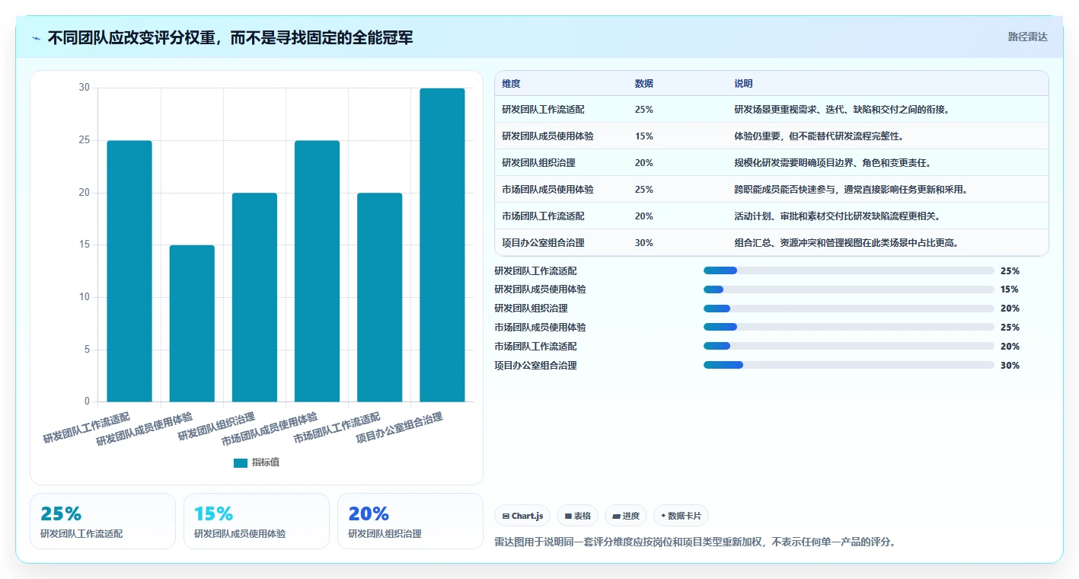Image resolution: width=1079 pixels, height=579 pixels.
Task: Select table cell 研发团队成员使用体验
Action: click(x=547, y=136)
